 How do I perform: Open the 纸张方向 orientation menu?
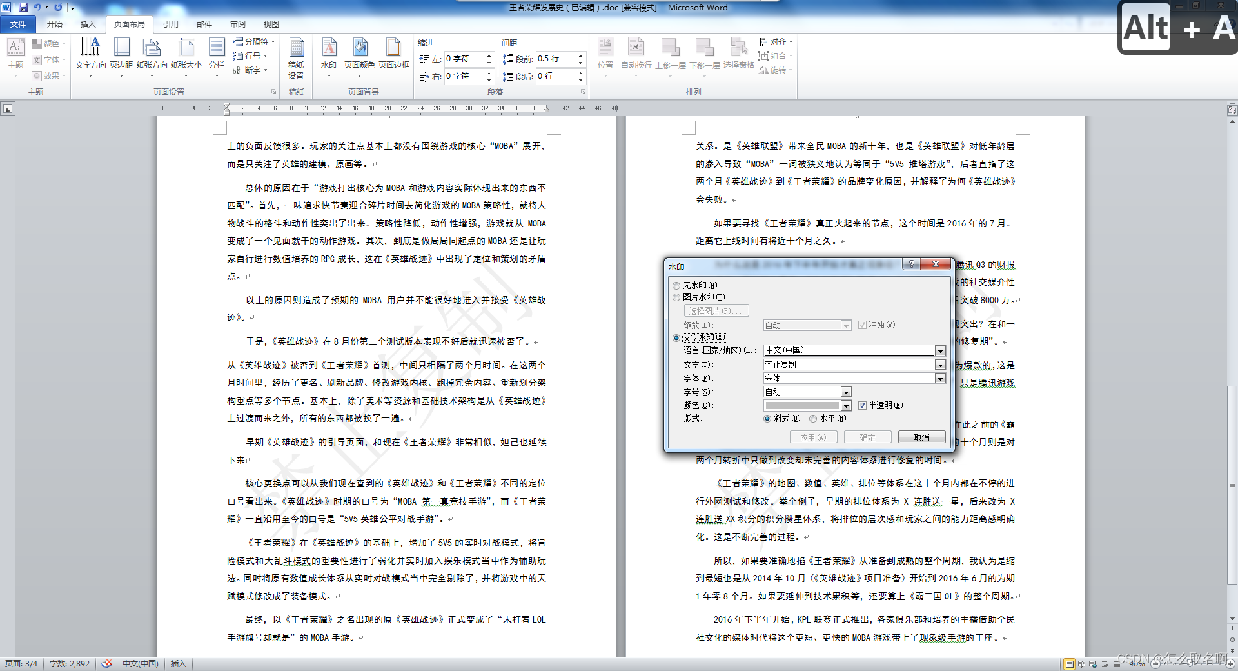coord(152,57)
